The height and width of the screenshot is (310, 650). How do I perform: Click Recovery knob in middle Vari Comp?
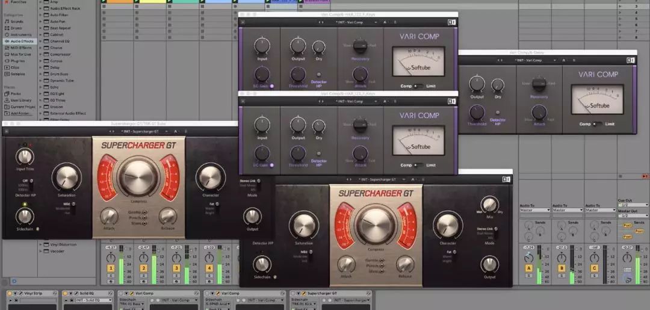pyautogui.click(x=360, y=125)
